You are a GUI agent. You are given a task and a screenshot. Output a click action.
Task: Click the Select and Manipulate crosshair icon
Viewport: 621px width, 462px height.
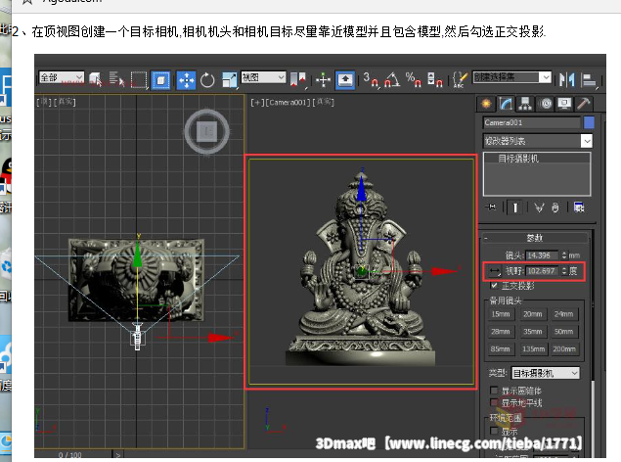point(324,80)
